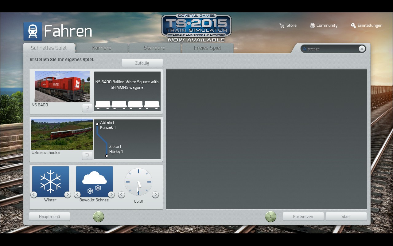Open the Community link
Screen dimensions: 393x246
[327, 26]
